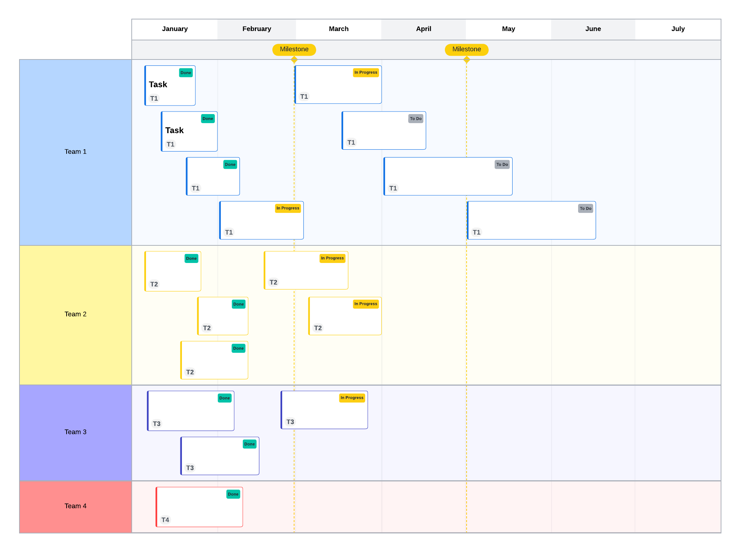Select the January month header
This screenshot has height=548, width=736.
click(175, 29)
